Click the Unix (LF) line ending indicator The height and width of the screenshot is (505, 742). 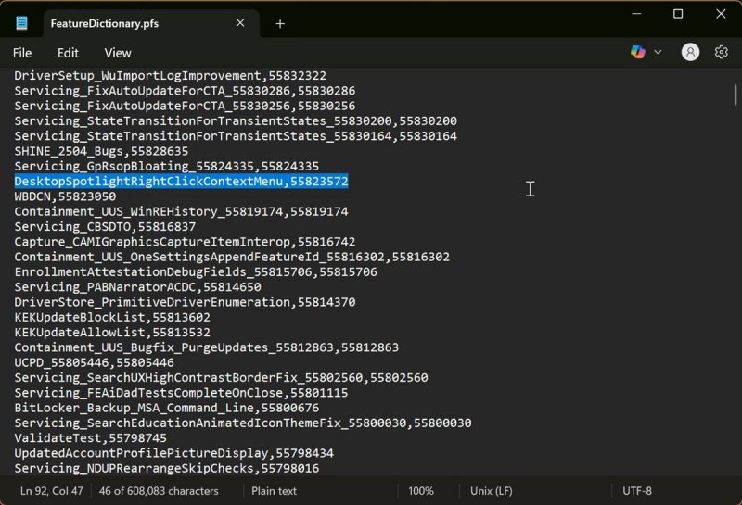click(x=492, y=491)
